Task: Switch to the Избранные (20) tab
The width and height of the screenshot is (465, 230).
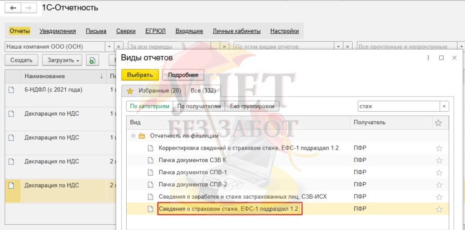Action: pyautogui.click(x=154, y=90)
